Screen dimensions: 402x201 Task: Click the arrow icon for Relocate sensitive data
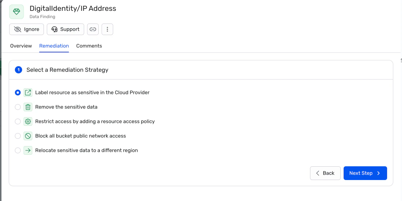click(28, 150)
